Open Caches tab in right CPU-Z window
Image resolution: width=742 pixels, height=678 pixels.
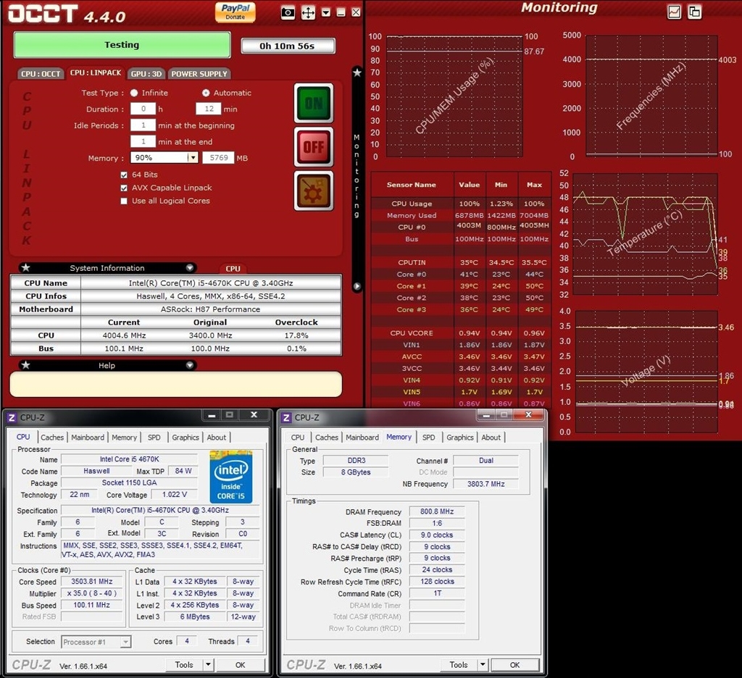click(x=327, y=438)
